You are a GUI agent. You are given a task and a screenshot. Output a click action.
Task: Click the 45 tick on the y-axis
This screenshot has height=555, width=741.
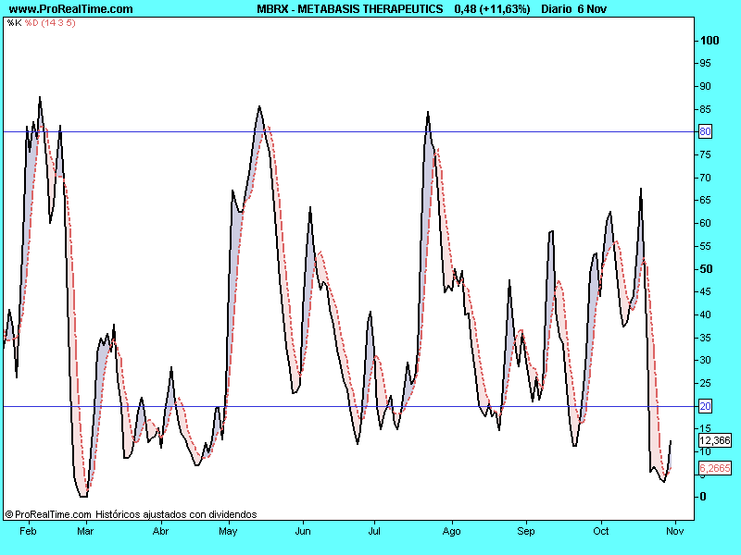tap(705, 291)
